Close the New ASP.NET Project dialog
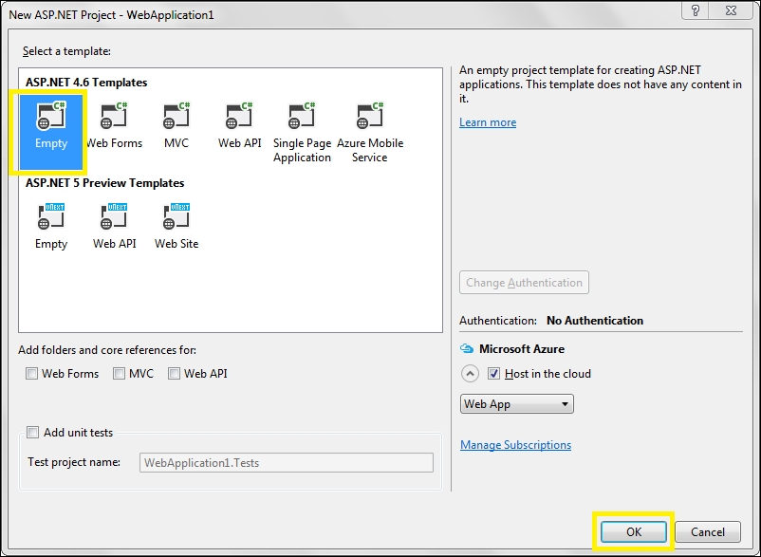 click(x=731, y=10)
